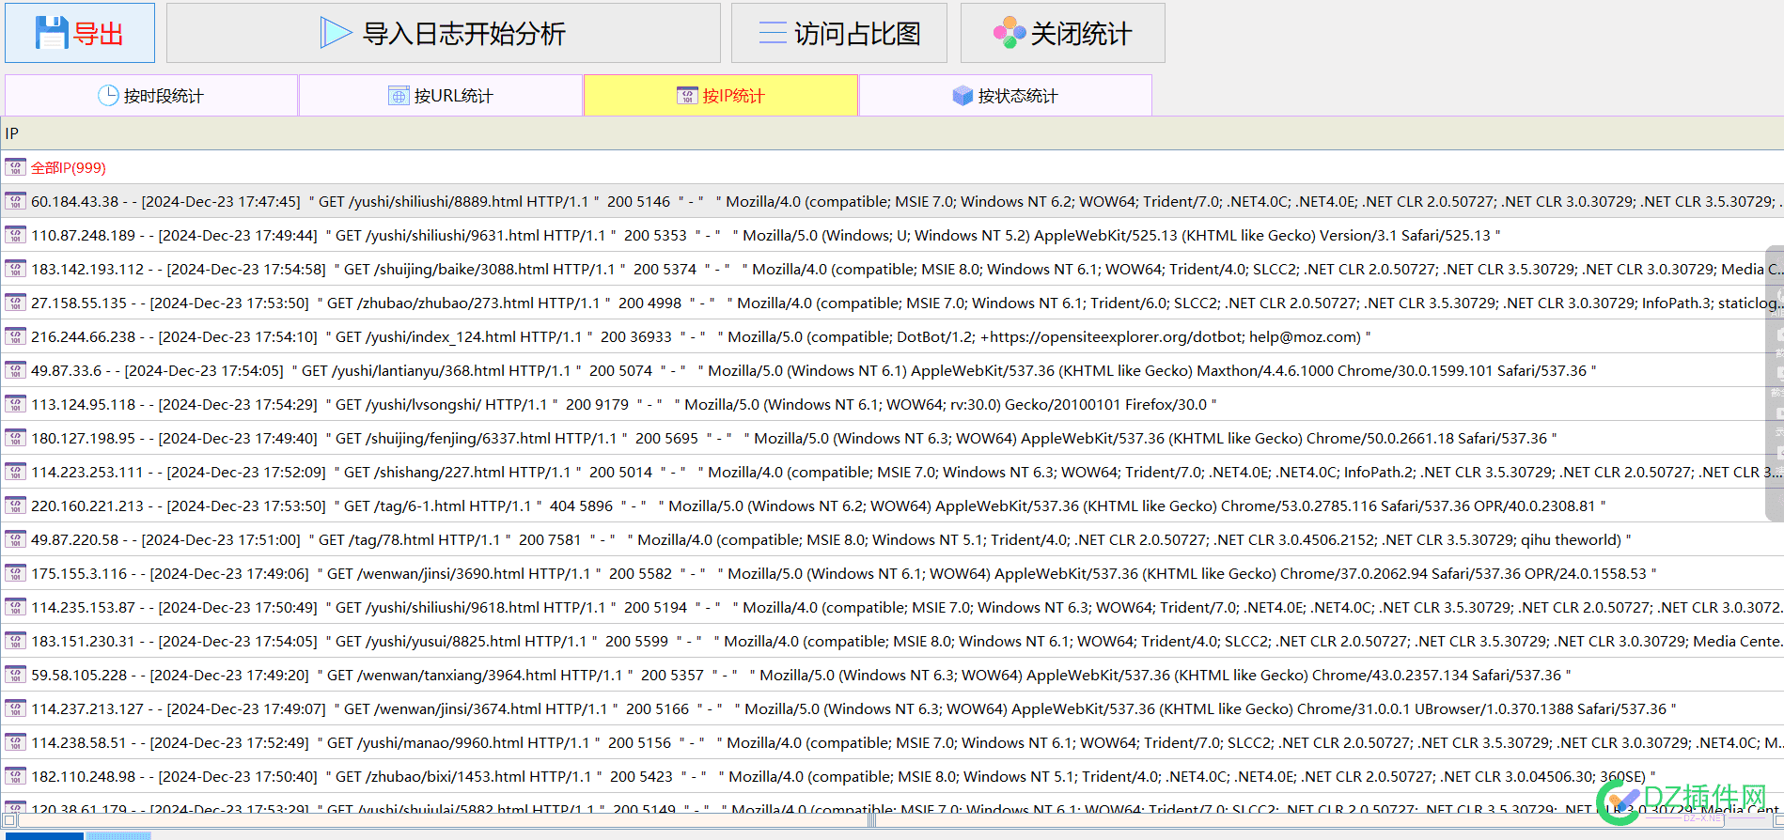Select log entry 183.151.230.31 yusui/8825.html

point(892,641)
